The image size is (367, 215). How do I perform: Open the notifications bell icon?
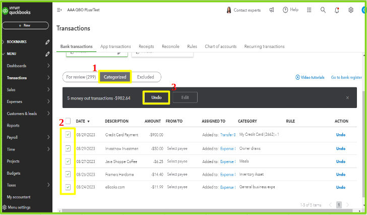[x=337, y=10]
